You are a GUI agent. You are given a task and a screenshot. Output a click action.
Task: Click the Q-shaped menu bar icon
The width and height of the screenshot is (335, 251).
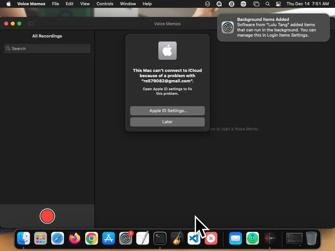pyautogui.click(x=219, y=4)
